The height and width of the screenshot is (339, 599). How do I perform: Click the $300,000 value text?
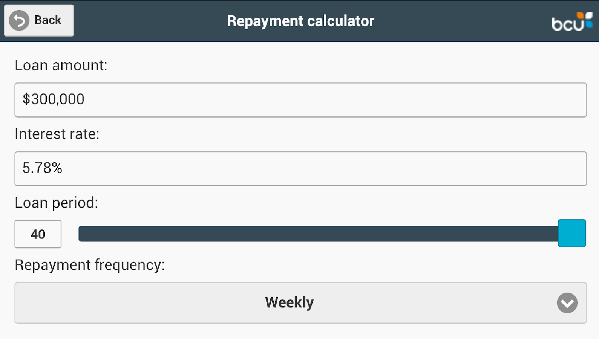point(54,99)
